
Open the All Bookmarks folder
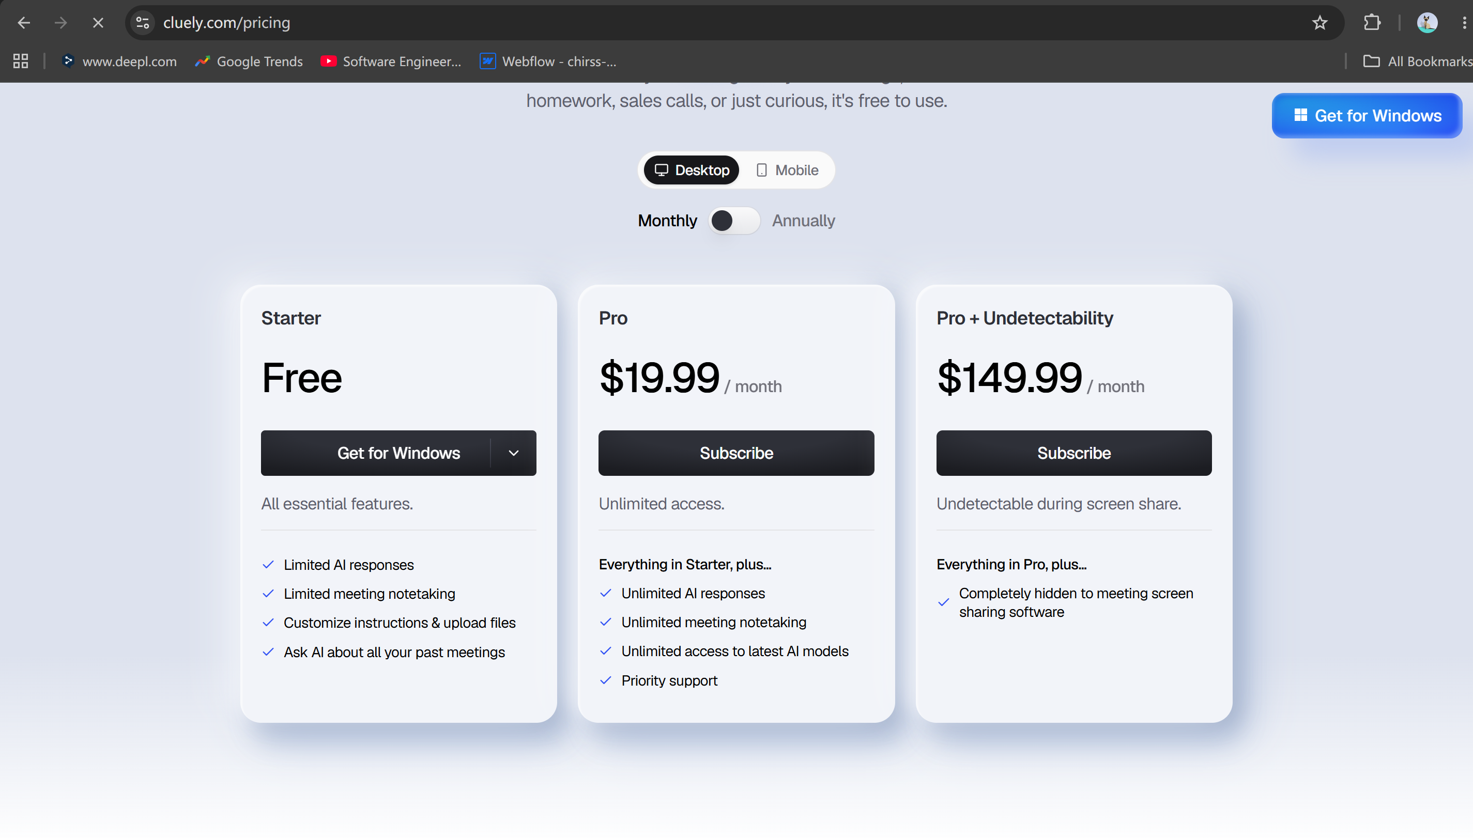tap(1417, 61)
